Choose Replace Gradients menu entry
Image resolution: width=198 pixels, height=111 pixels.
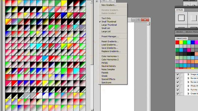111,51
